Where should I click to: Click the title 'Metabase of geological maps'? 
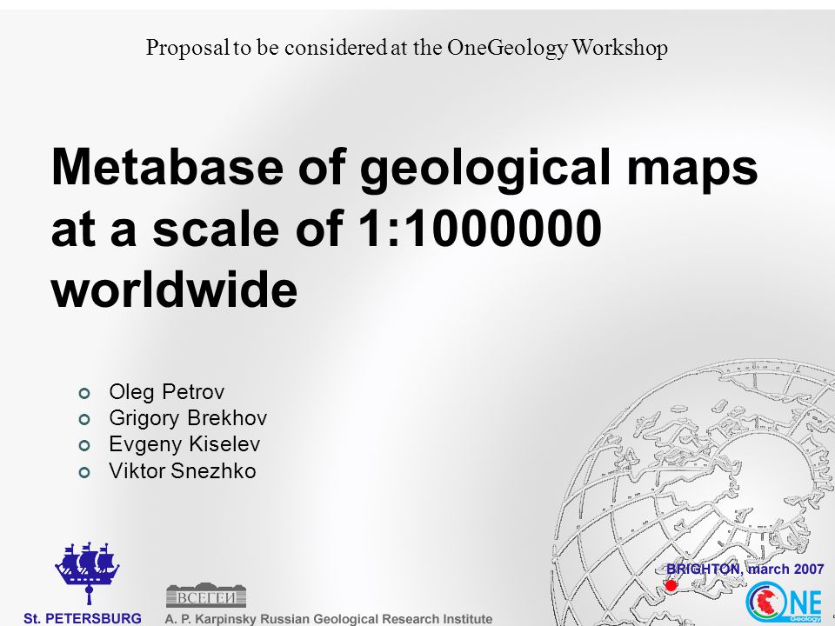tap(404, 169)
